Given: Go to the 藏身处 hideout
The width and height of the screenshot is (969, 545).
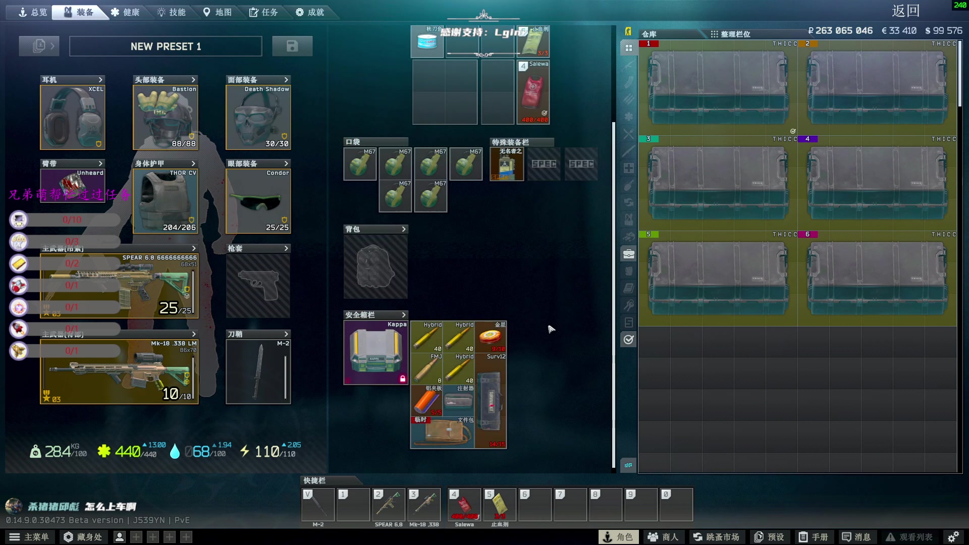Looking at the screenshot, I should pos(83,537).
